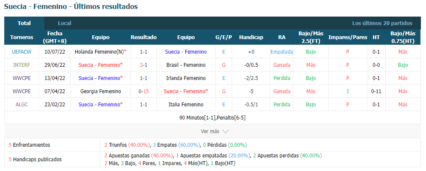
Task: Open Irlanda Femenino team link
Action: [186, 78]
